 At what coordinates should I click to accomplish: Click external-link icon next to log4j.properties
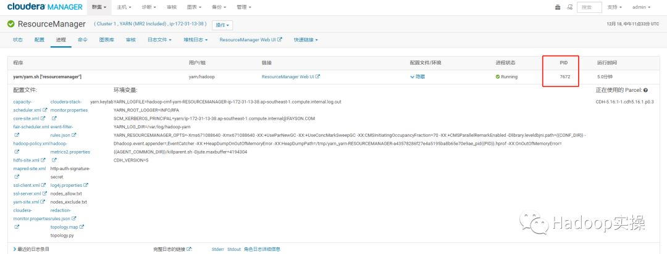pyautogui.click(x=86, y=185)
